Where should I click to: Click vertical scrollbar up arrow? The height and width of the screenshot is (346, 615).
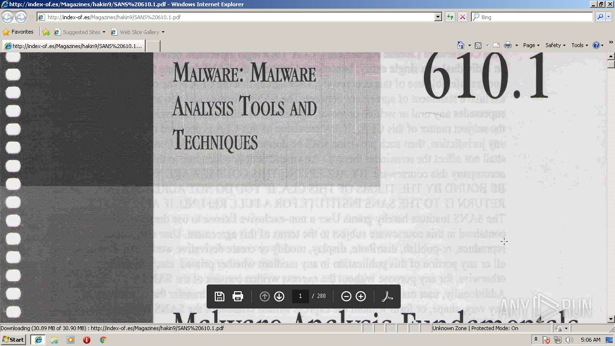(611, 56)
